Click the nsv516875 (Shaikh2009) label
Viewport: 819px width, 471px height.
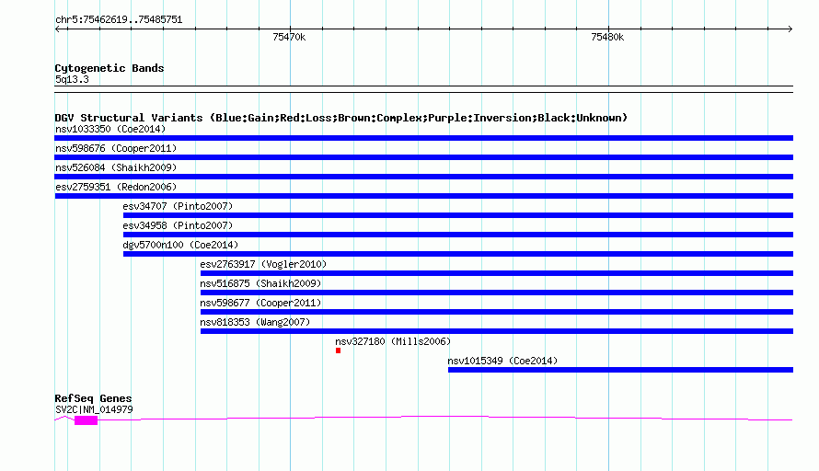click(x=260, y=283)
